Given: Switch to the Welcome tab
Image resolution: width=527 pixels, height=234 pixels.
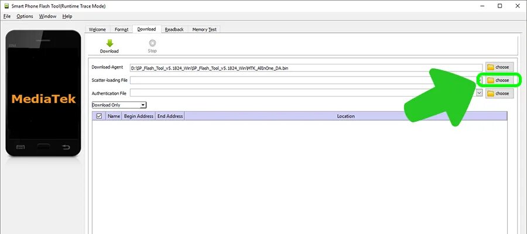Looking at the screenshot, I should 97,30.
